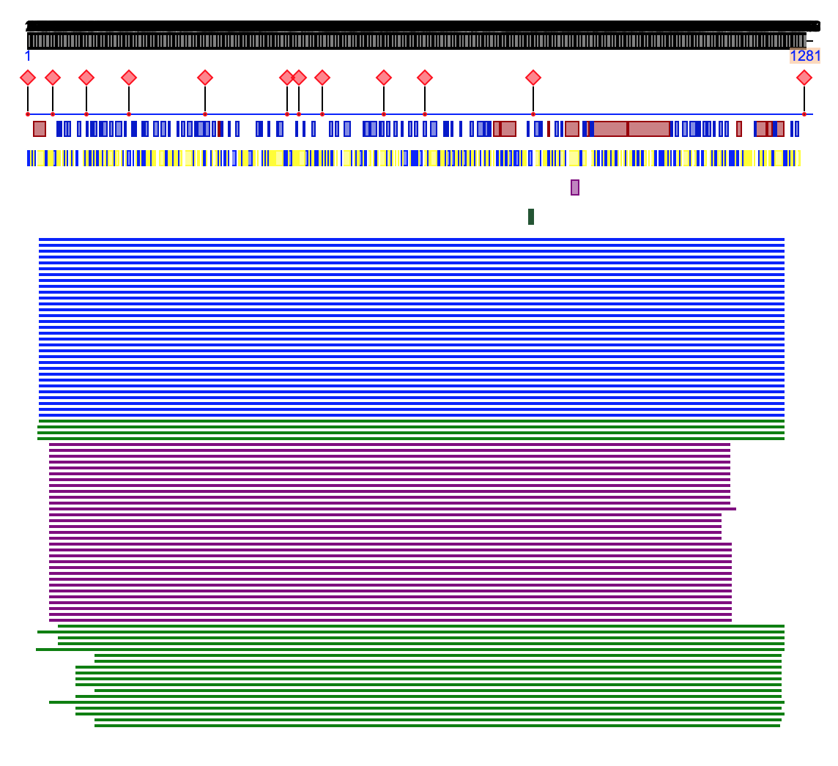838x766 pixels.
Task: Click the rightmost red diamond marker
Action: [x=804, y=78]
